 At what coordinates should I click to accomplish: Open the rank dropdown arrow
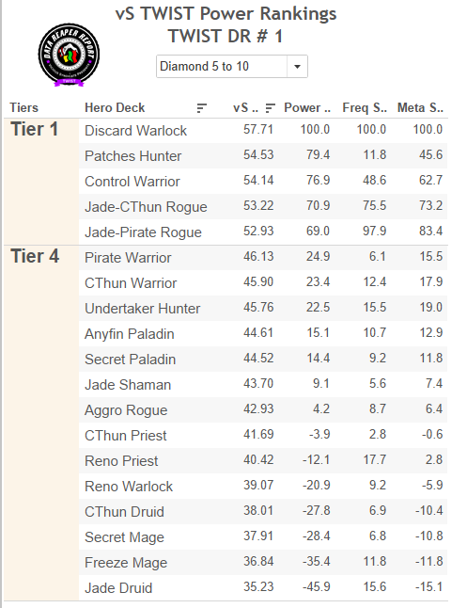[297, 66]
